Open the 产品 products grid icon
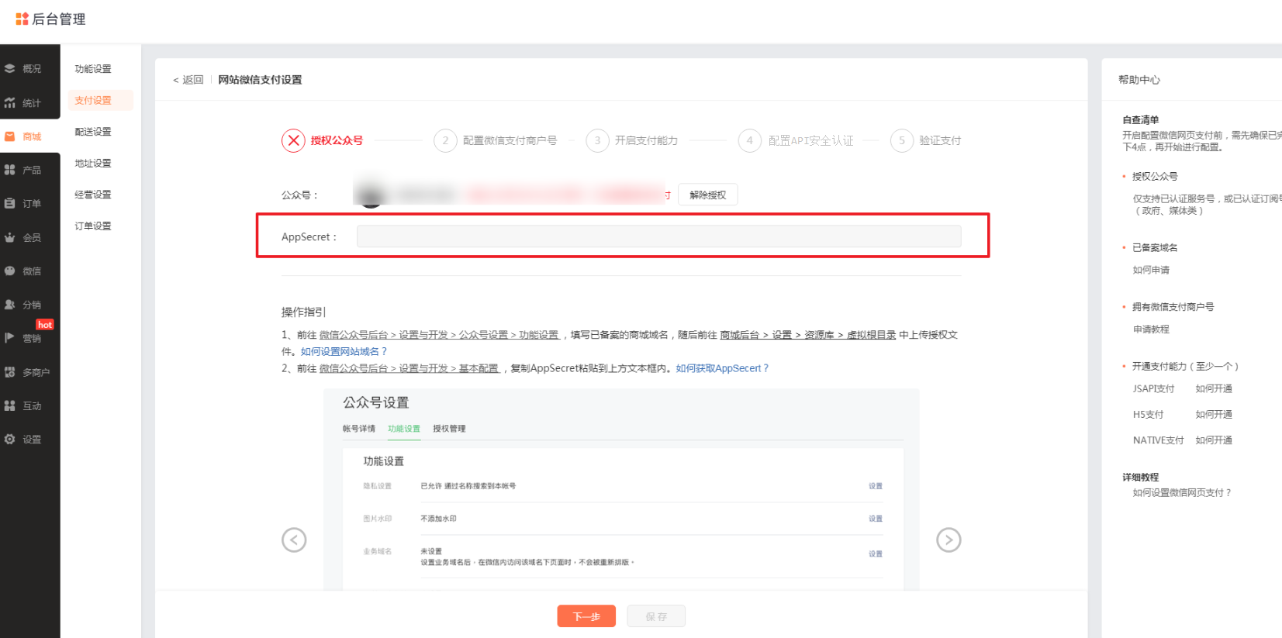1282x638 pixels. pos(9,170)
